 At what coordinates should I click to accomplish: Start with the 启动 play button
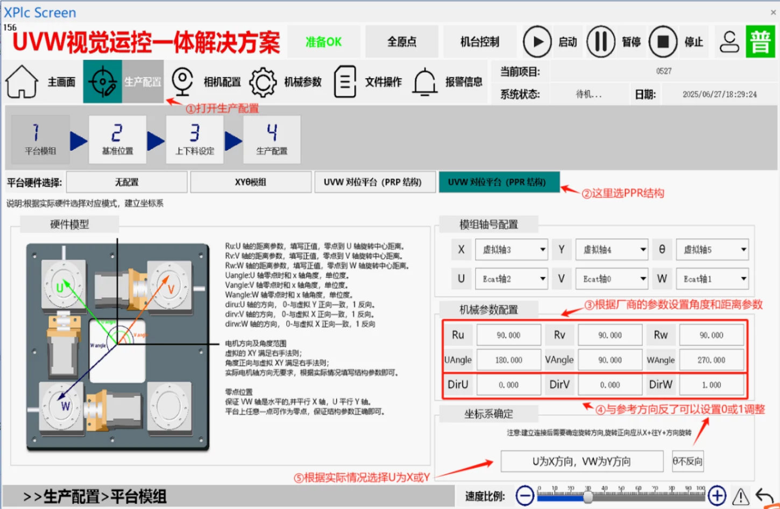point(537,41)
